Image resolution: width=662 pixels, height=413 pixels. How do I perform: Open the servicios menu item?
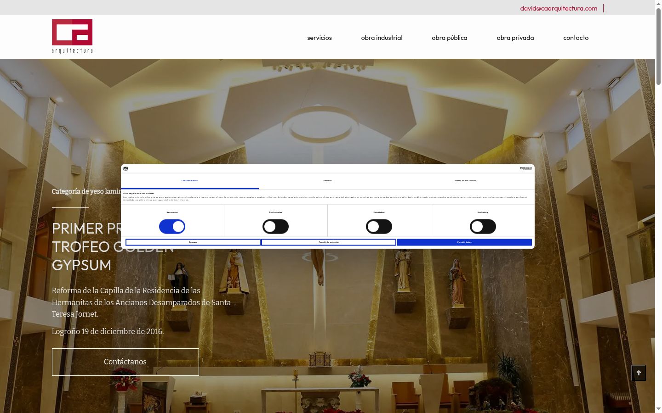click(320, 38)
